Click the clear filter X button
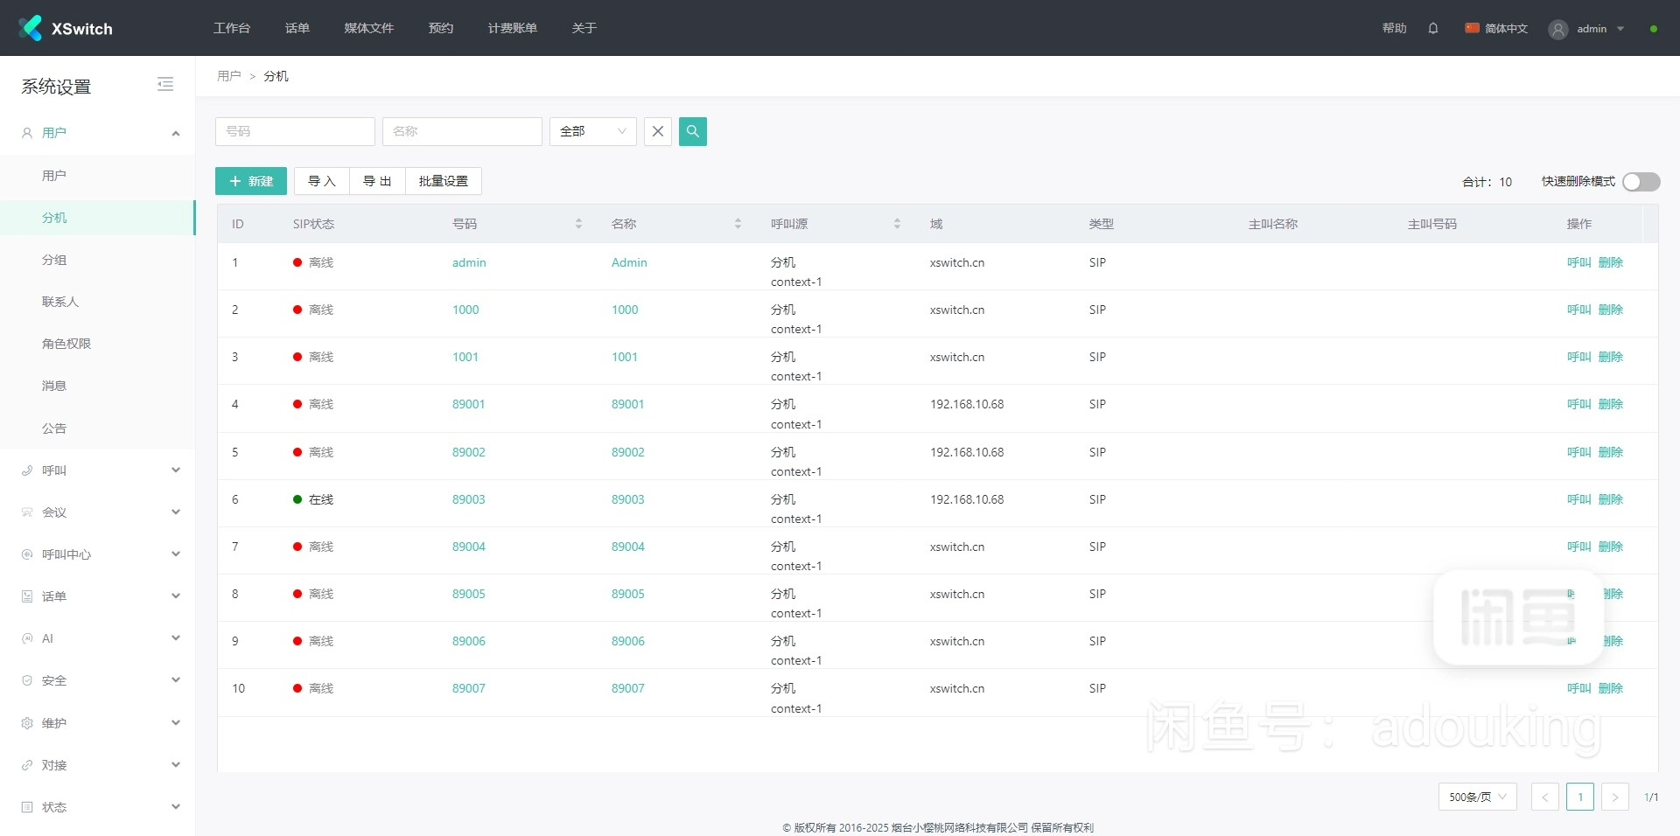The height and width of the screenshot is (836, 1680). [x=658, y=131]
